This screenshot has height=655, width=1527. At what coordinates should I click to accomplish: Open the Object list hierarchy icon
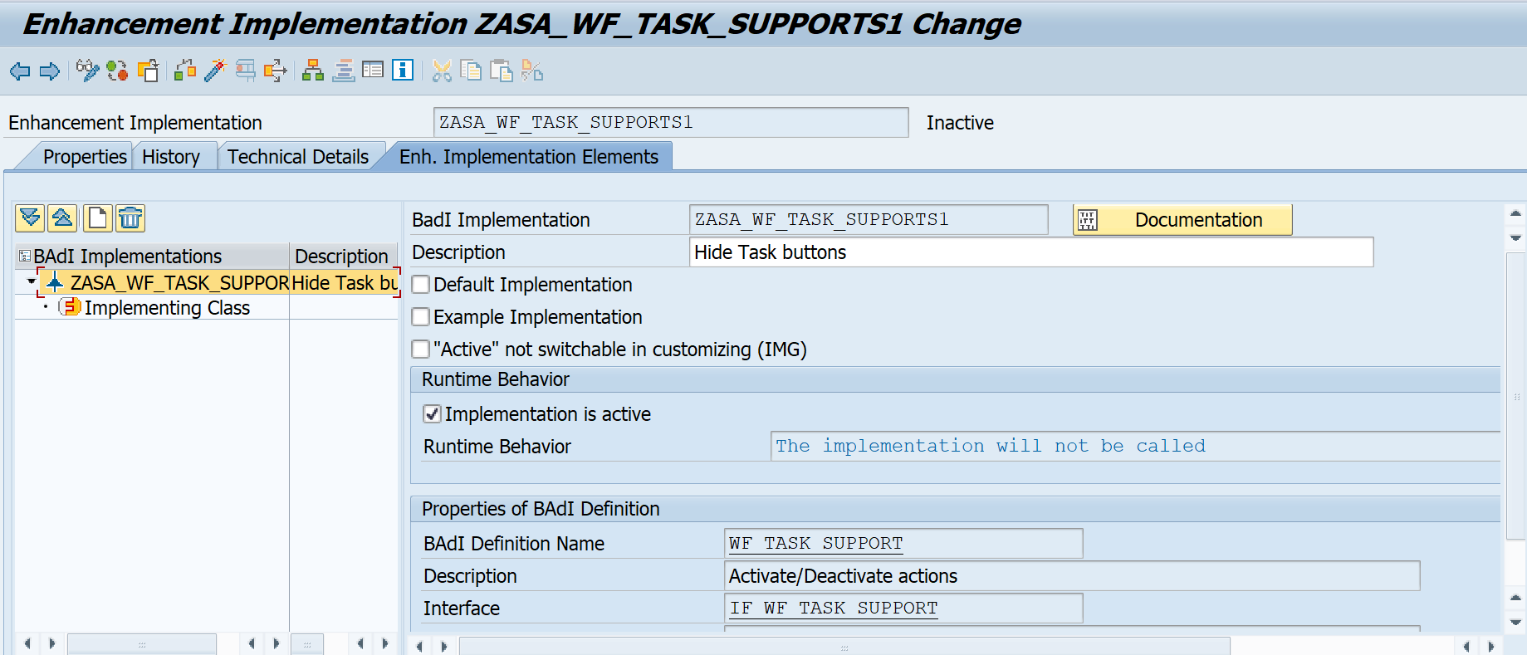tap(313, 71)
